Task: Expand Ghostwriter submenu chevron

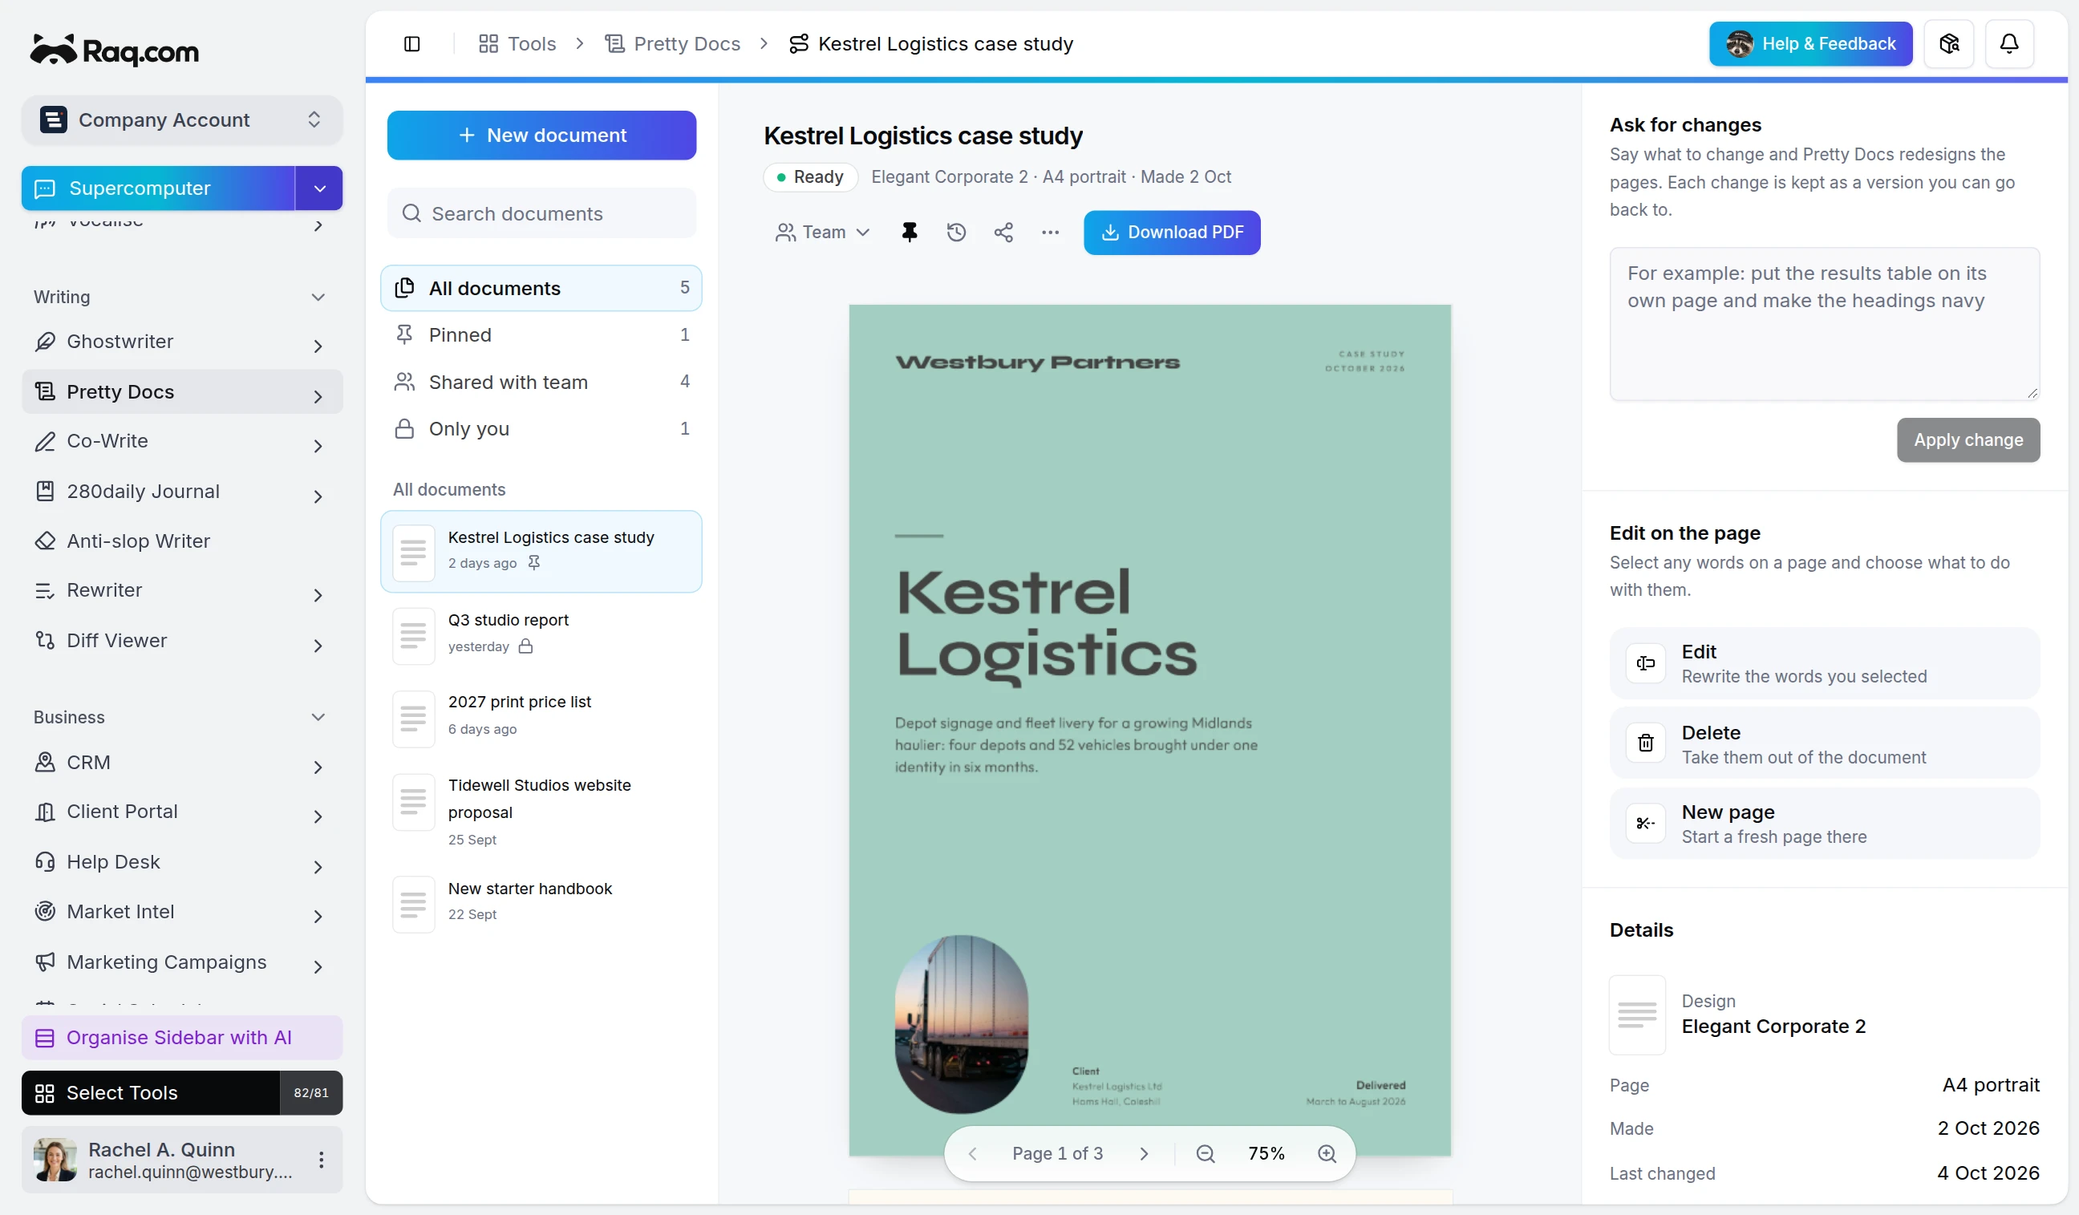Action: [318, 346]
